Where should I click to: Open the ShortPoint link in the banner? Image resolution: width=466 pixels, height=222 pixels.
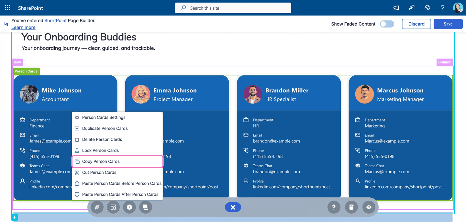(x=56, y=20)
